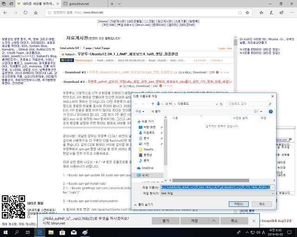The image size is (297, 237).
Task: Click the Login link on the board
Action: coord(222,49)
